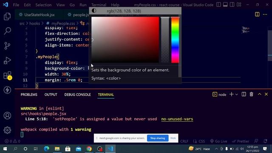Click Stop sharing in the Meet banner

click(x=158, y=138)
